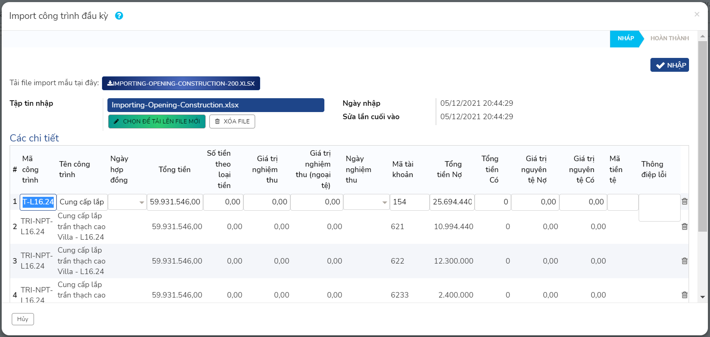The image size is (710, 337).
Task: Delete row 1 with trash icon
Action: (x=685, y=201)
